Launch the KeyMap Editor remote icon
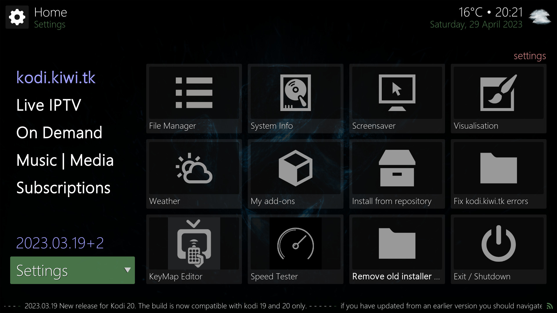 point(194,243)
